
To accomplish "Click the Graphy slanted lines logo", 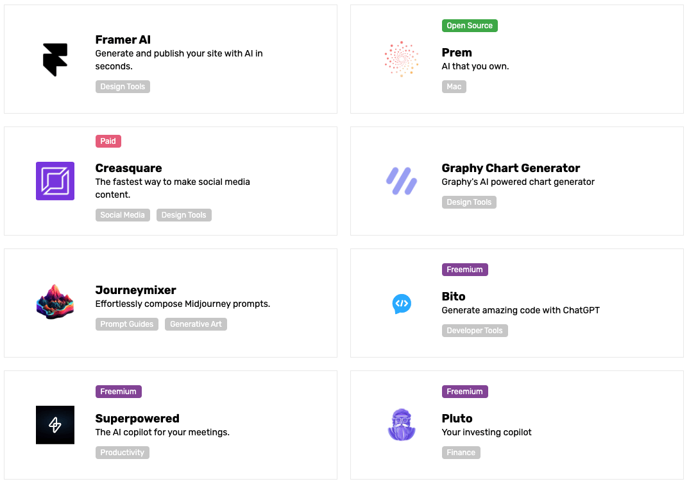I will point(402,181).
